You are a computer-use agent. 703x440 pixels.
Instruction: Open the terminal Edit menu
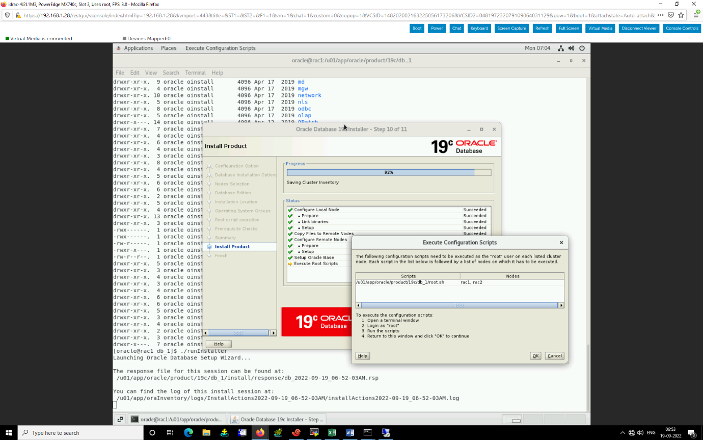[134, 73]
